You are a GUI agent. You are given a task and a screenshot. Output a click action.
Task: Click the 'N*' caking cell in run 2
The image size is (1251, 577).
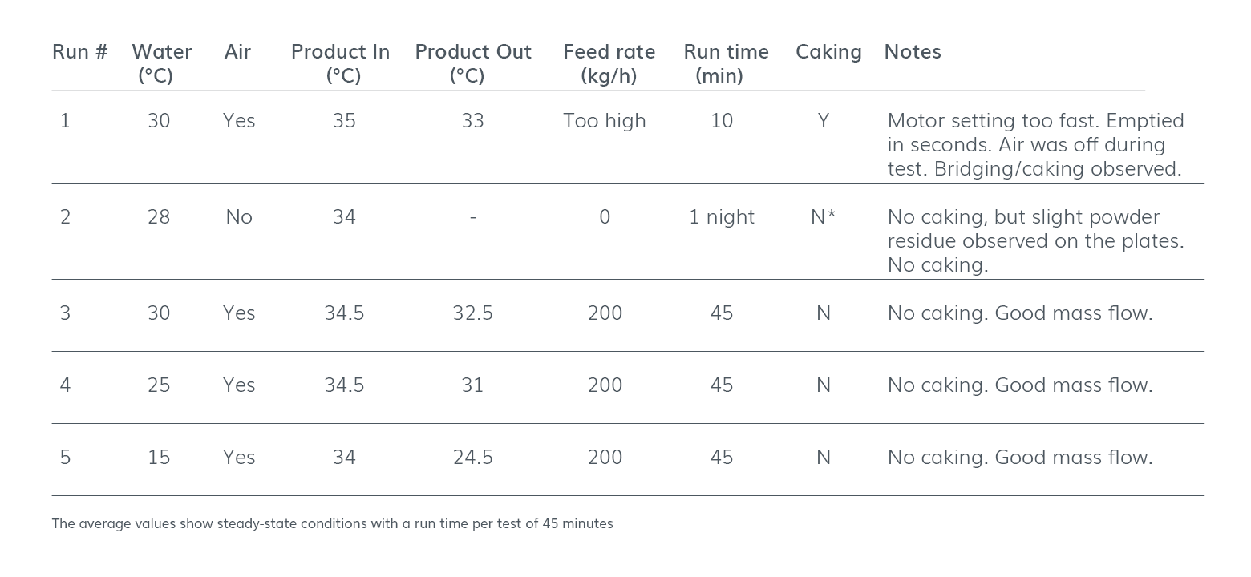[x=823, y=217]
